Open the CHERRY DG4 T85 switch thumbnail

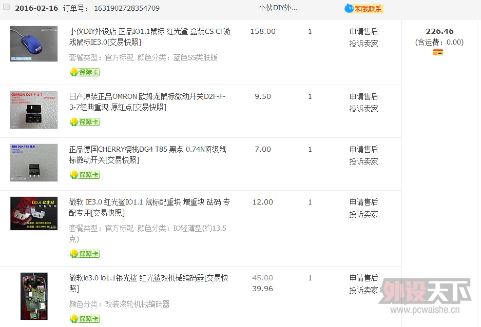[x=34, y=162]
